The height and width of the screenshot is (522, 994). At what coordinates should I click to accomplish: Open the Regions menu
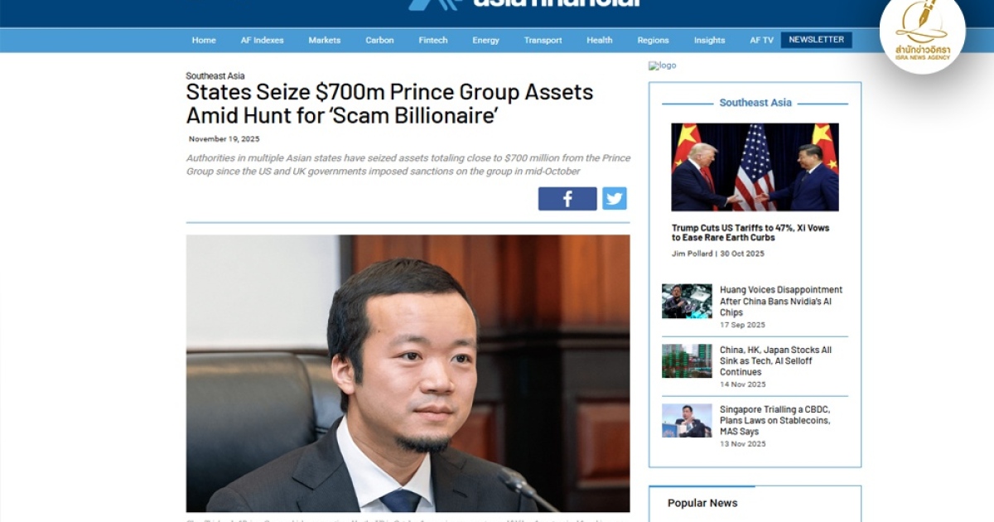click(x=653, y=40)
